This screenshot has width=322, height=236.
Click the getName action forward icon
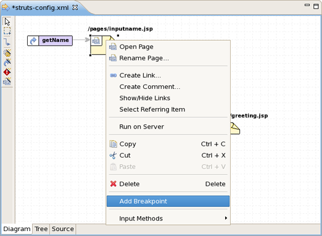[x=33, y=41]
